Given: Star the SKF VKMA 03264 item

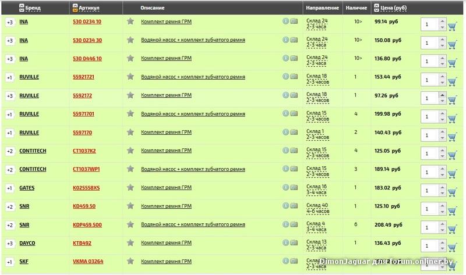Looking at the screenshot, I should click(x=130, y=261).
